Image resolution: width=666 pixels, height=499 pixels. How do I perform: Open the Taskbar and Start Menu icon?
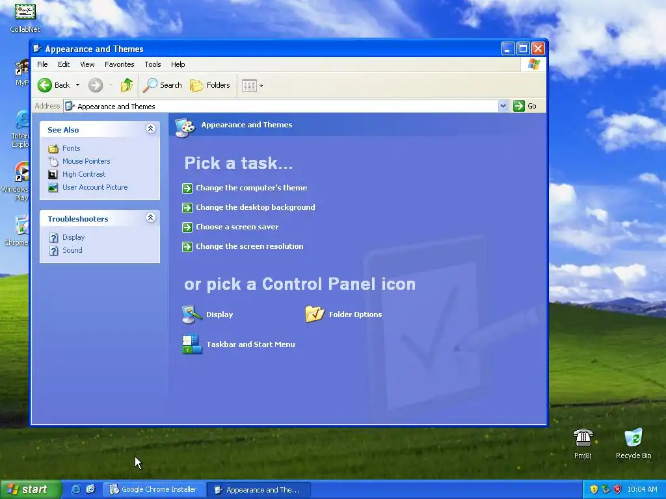192,344
